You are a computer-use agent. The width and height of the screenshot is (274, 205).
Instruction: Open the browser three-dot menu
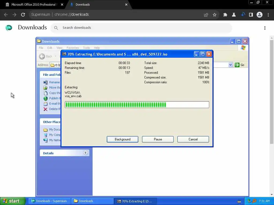[268, 15]
